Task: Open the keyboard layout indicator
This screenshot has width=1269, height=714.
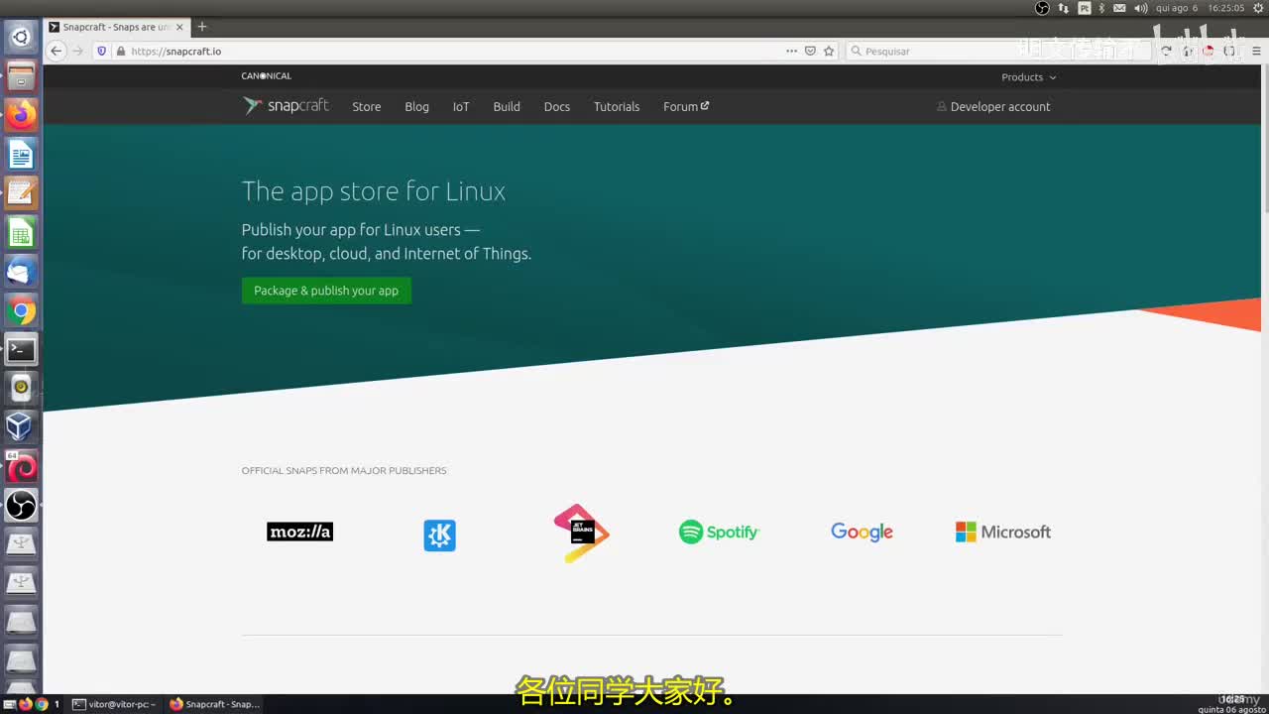Action: (1085, 8)
